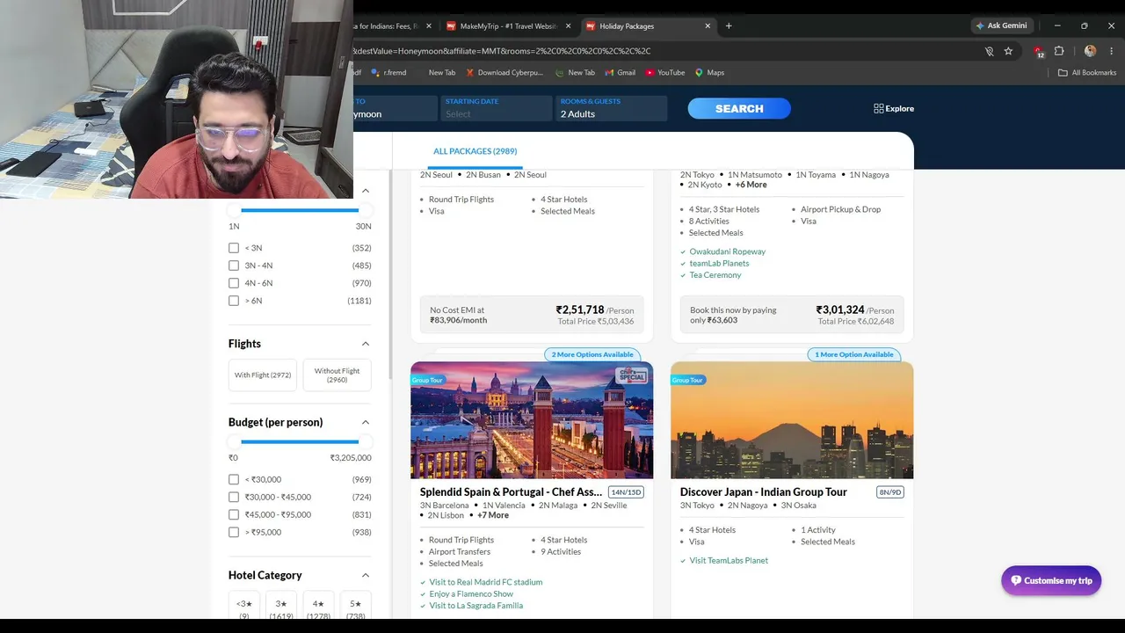
Task: Check the ₹45,000 - ₹95,000 budget checkbox
Action: tap(234, 514)
